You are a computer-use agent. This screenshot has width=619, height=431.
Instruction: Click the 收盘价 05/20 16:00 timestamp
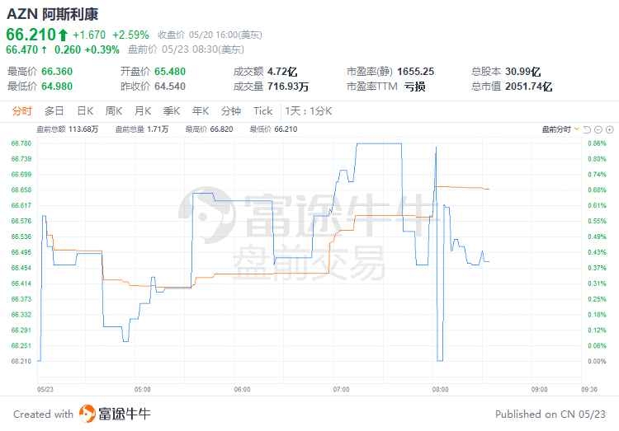tap(210, 35)
